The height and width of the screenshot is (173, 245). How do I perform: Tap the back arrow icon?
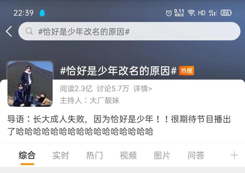(9, 31)
